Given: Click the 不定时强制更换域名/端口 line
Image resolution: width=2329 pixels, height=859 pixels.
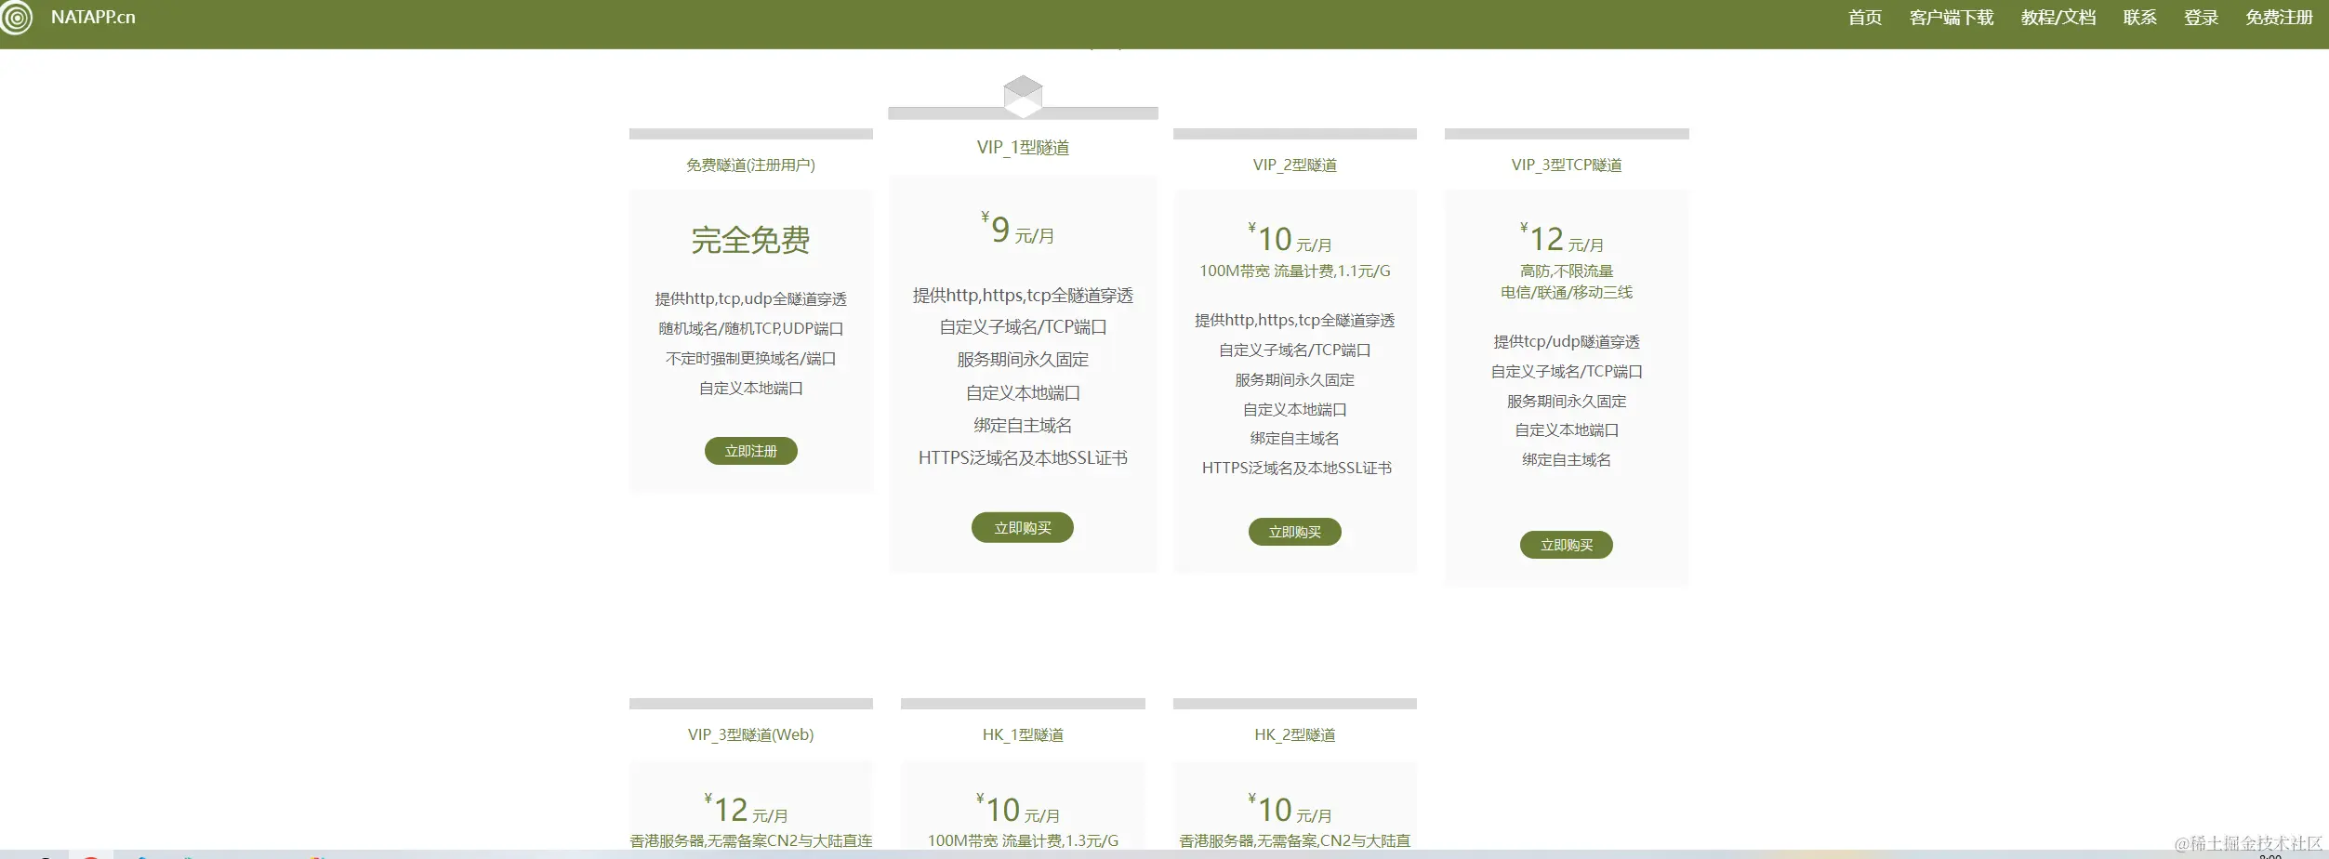Looking at the screenshot, I should click(x=751, y=358).
